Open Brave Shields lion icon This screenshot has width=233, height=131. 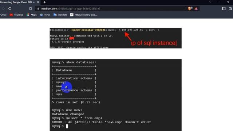pos(190,9)
